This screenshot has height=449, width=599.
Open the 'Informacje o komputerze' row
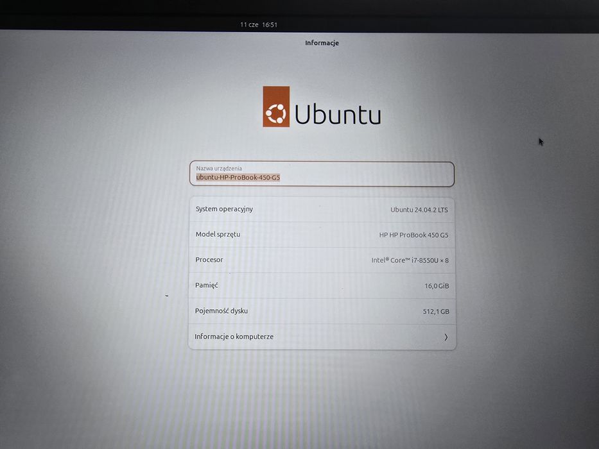322,337
